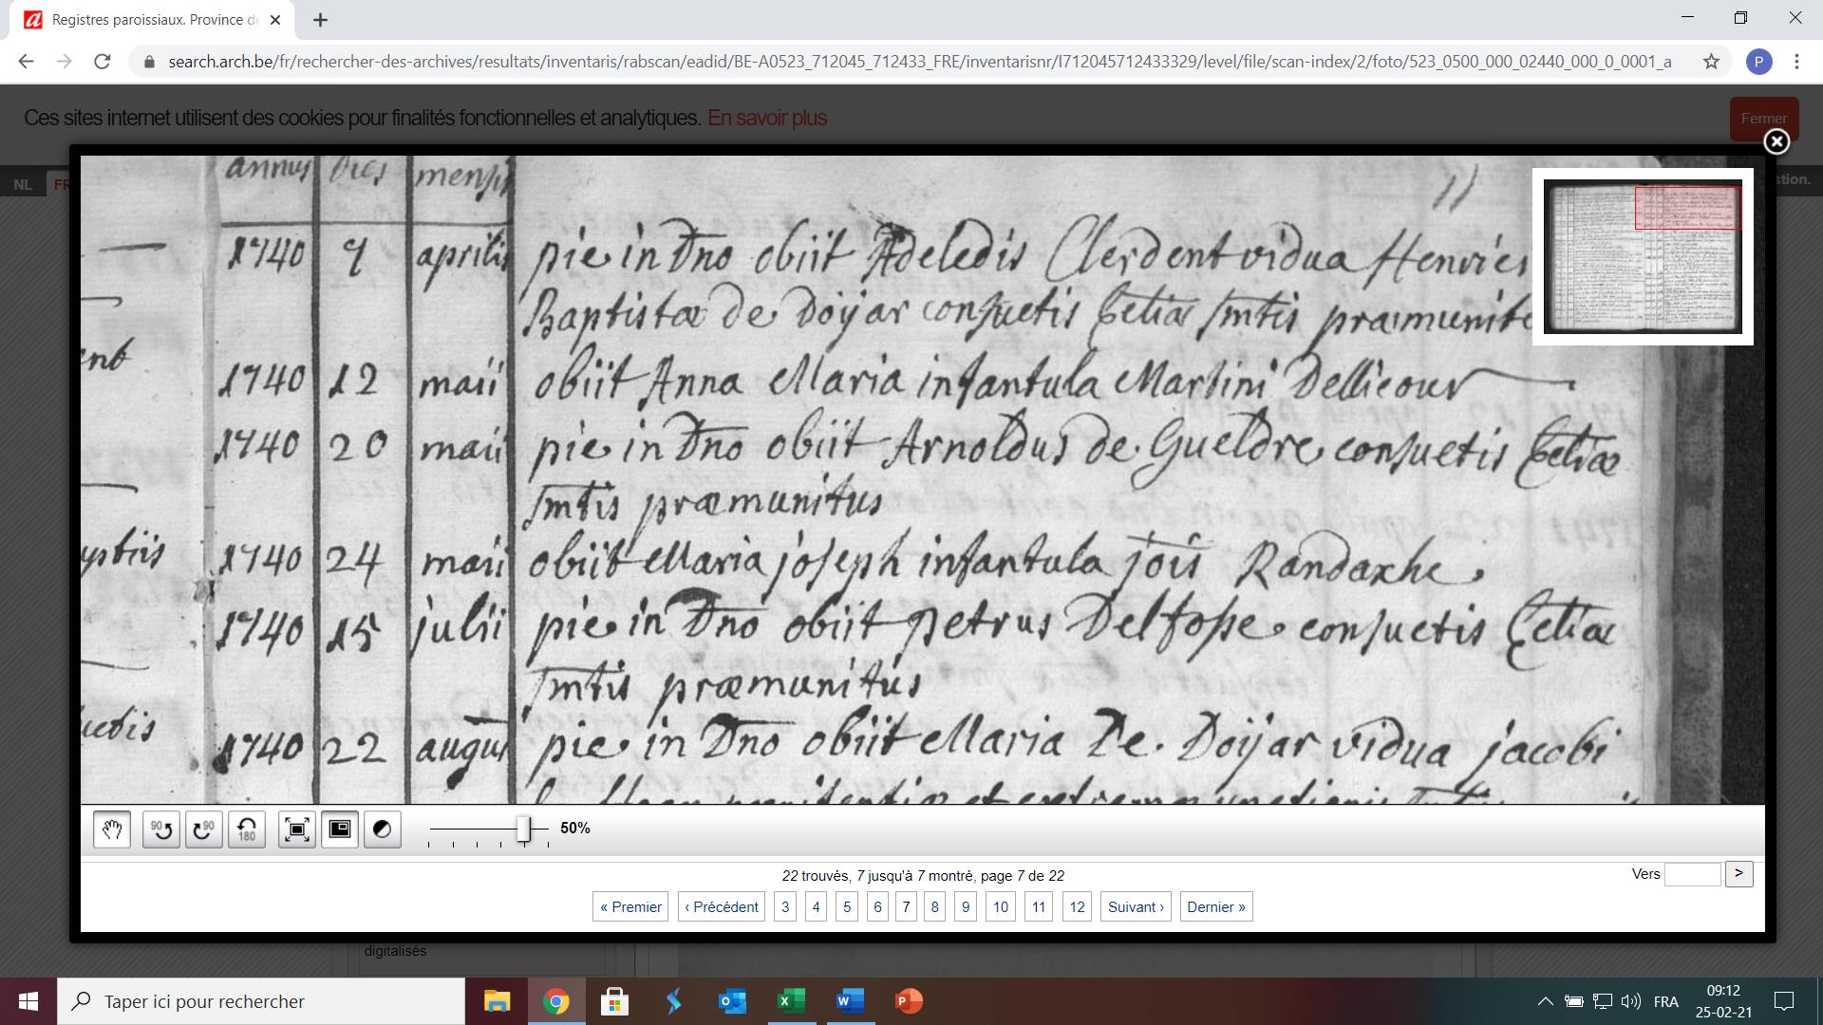This screenshot has height=1025, width=1823.
Task: Close the image viewer overlay
Action: (x=1776, y=141)
